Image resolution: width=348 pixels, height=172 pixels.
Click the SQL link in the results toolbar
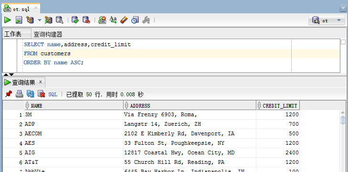point(53,94)
